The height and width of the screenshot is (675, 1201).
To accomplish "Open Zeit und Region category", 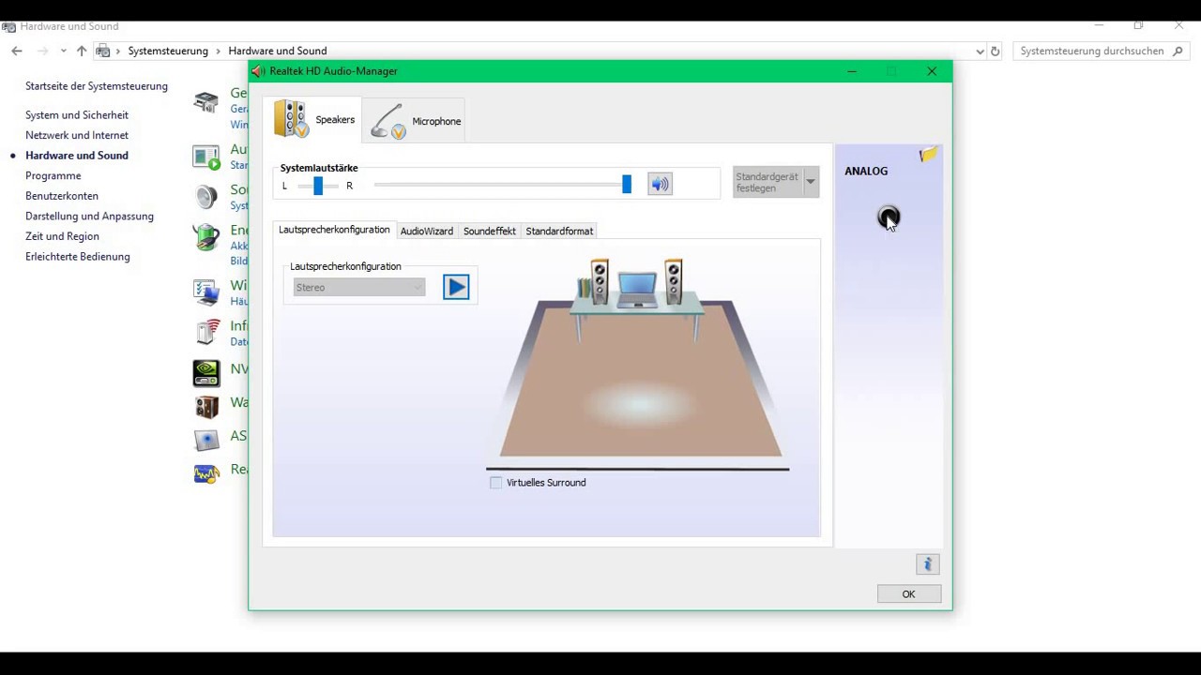I will 62,236.
